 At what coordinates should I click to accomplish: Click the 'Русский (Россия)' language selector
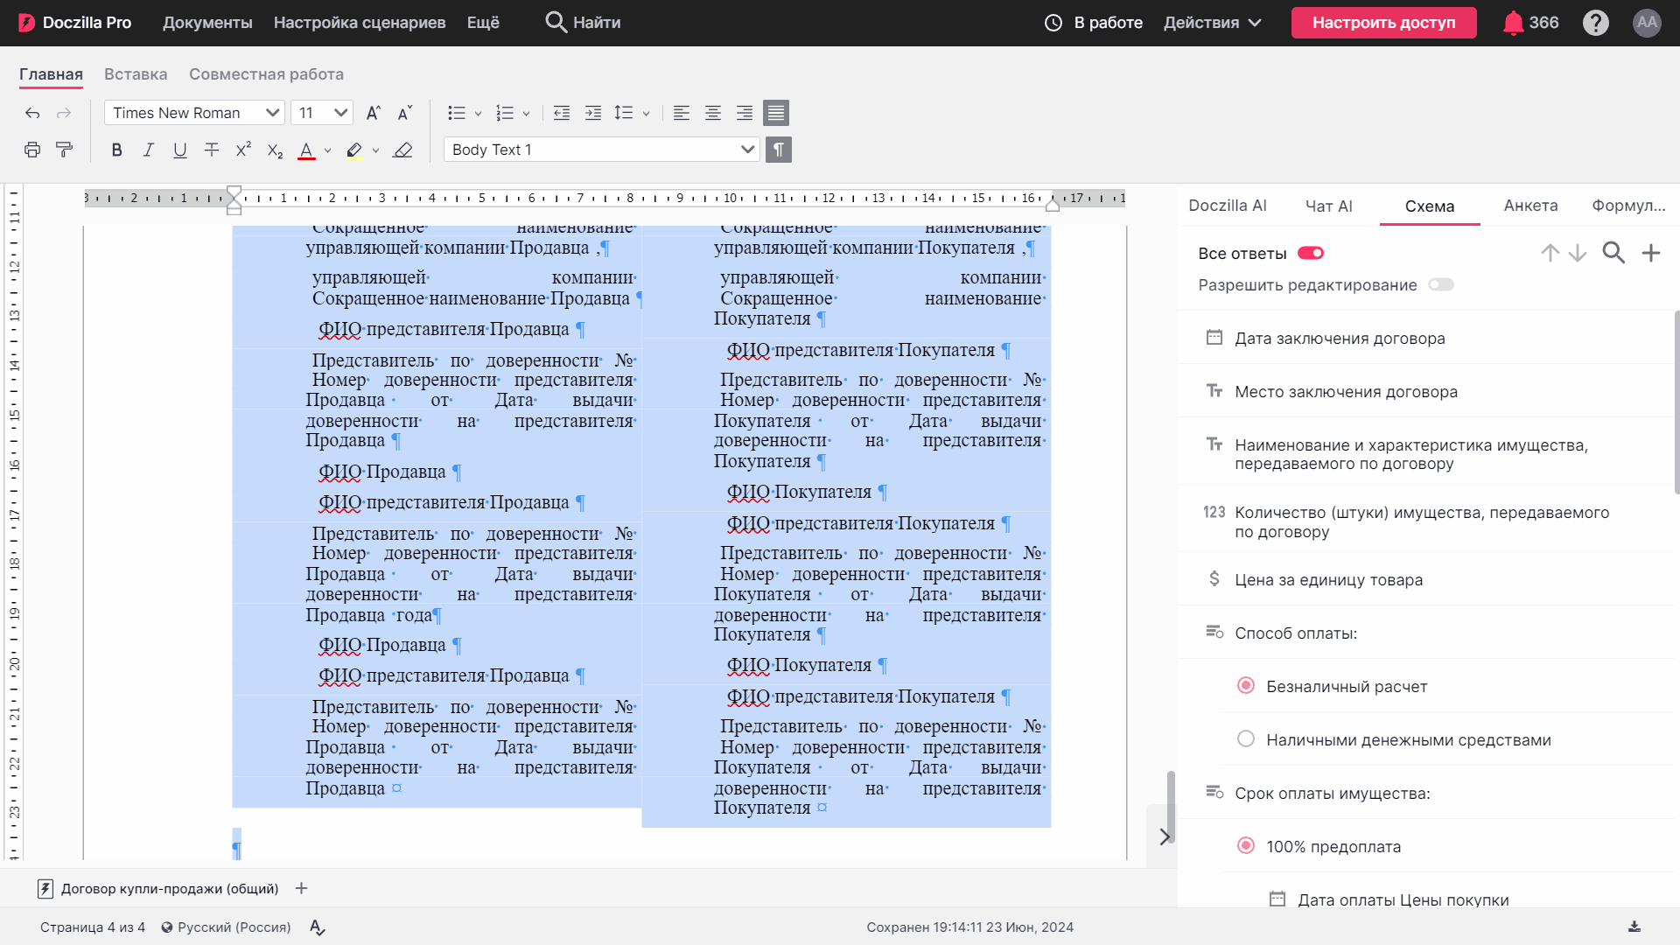click(x=226, y=927)
